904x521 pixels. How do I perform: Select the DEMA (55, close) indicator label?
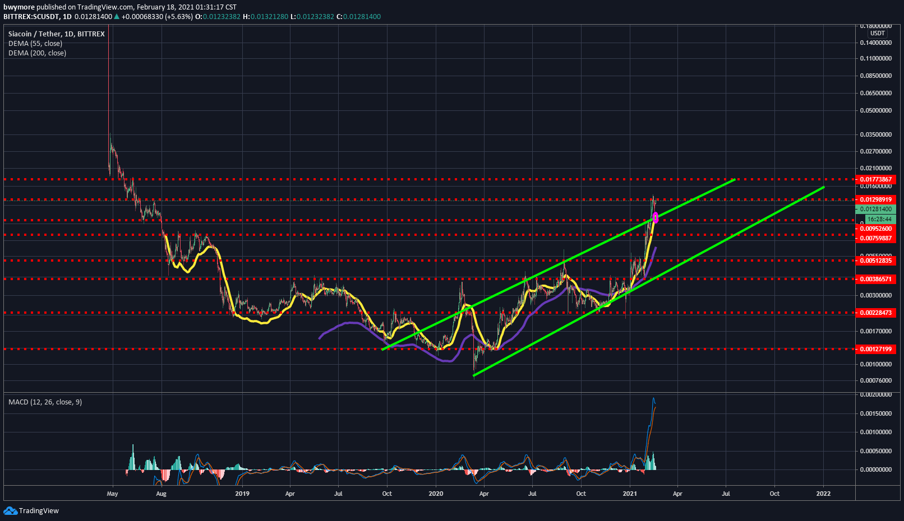pyautogui.click(x=35, y=44)
